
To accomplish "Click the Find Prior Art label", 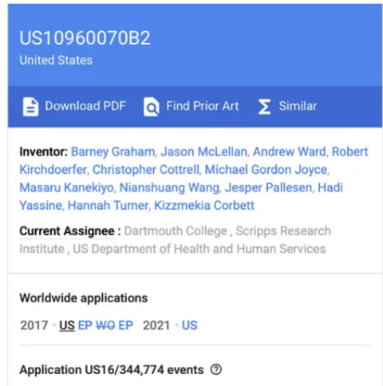I will pyautogui.click(x=203, y=106).
